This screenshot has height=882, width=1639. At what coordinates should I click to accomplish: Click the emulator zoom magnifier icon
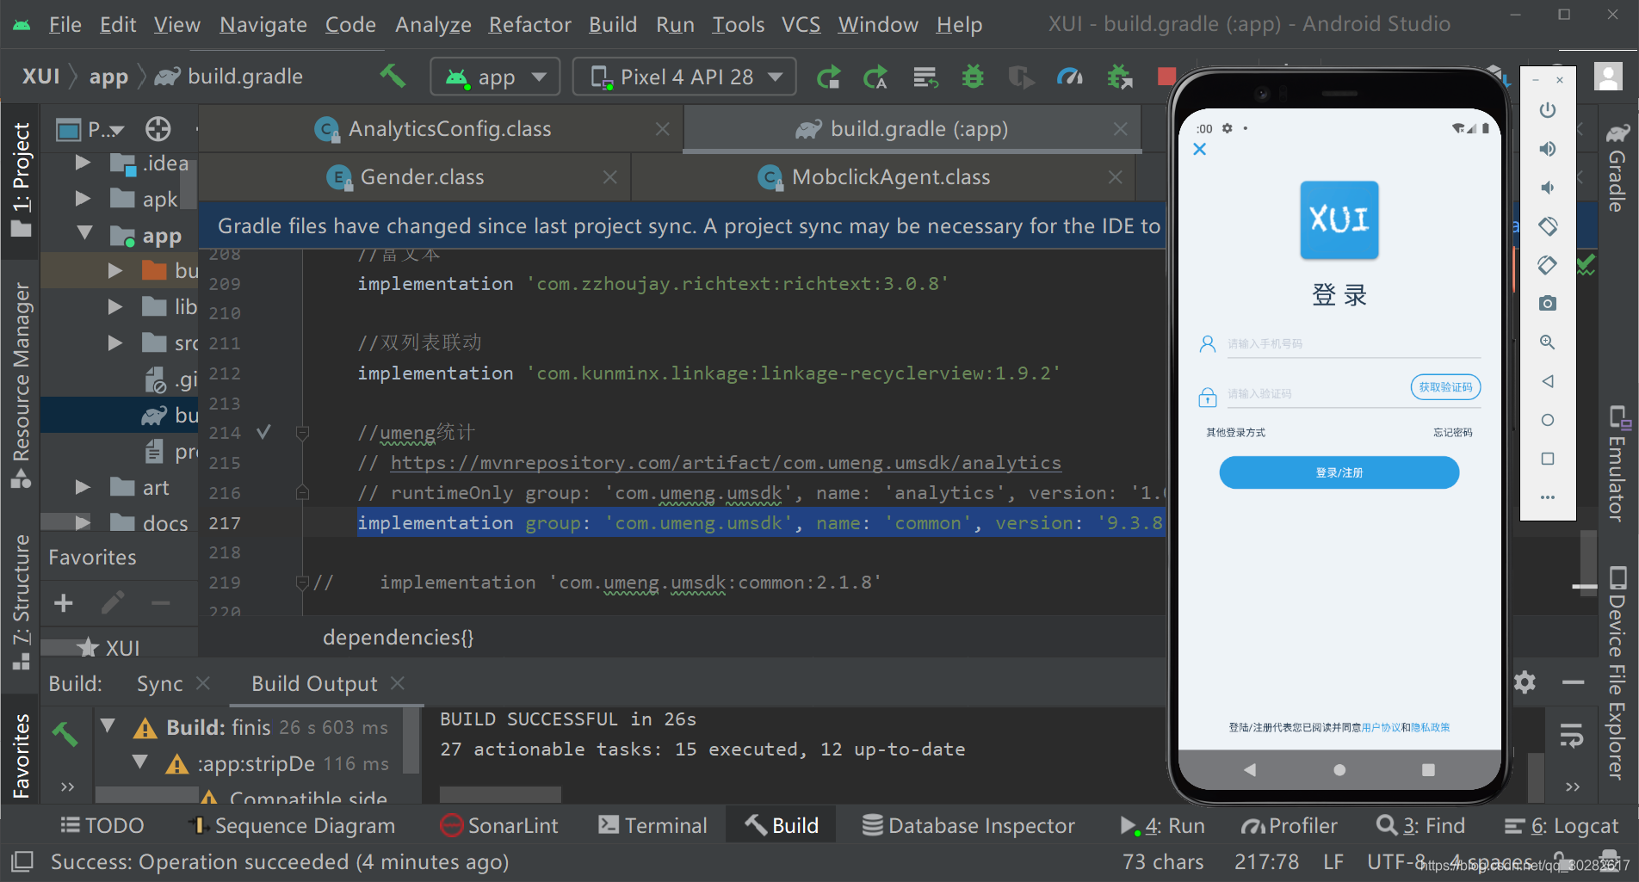[x=1548, y=342]
